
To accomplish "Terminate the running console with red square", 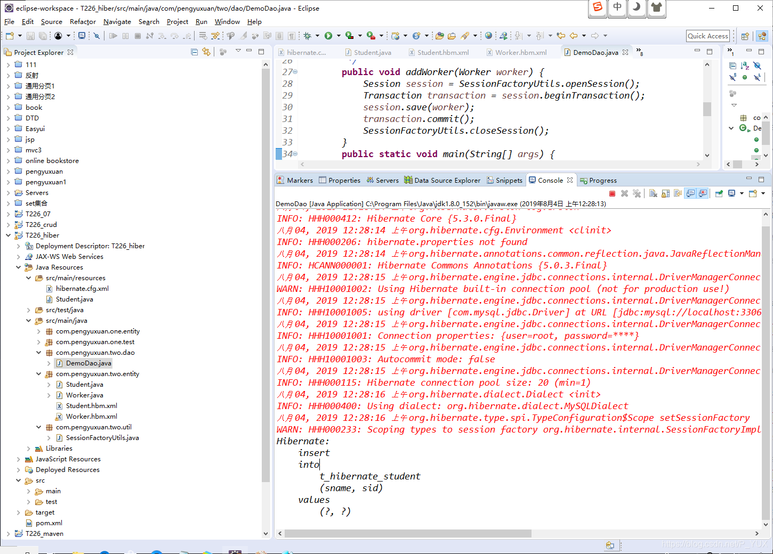I will (x=612, y=193).
